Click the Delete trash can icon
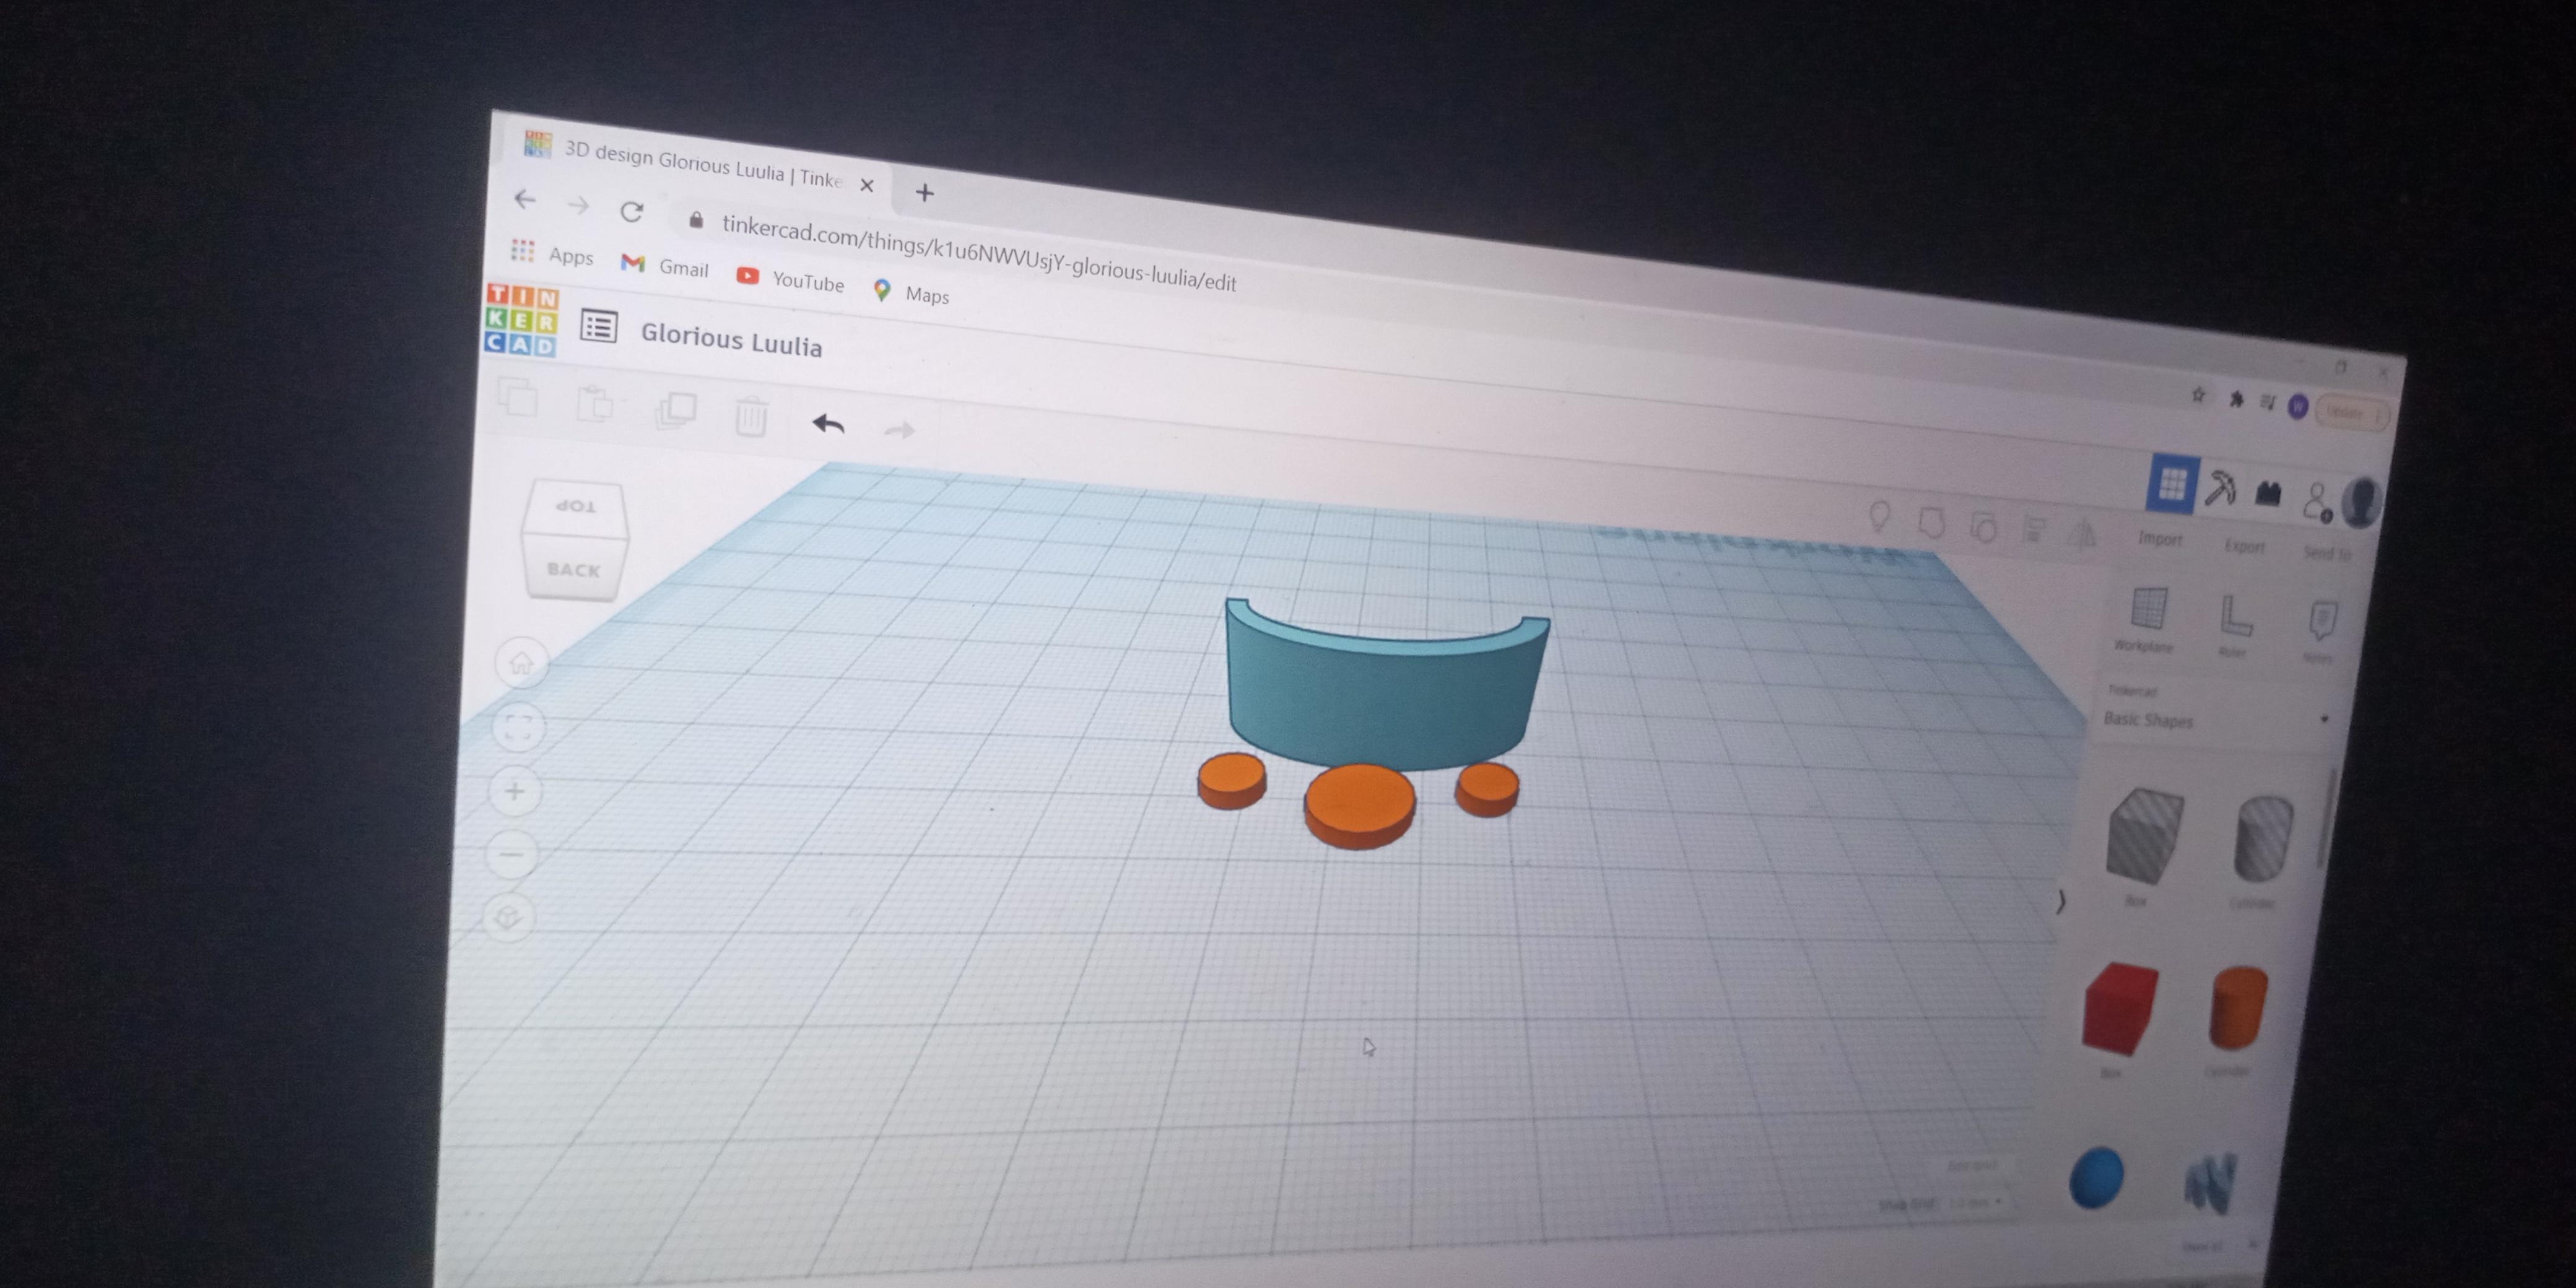 751,416
